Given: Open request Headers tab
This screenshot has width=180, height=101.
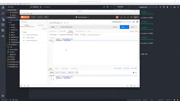Looking at the screenshot, I should (x=62, y=31).
